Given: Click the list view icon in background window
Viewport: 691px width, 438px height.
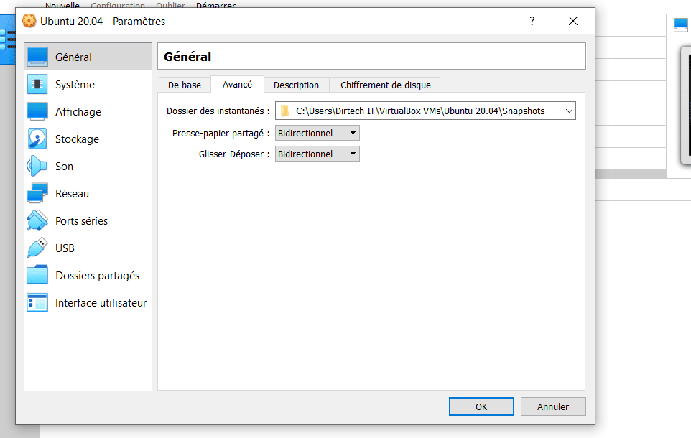Looking at the screenshot, I should [x=8, y=39].
